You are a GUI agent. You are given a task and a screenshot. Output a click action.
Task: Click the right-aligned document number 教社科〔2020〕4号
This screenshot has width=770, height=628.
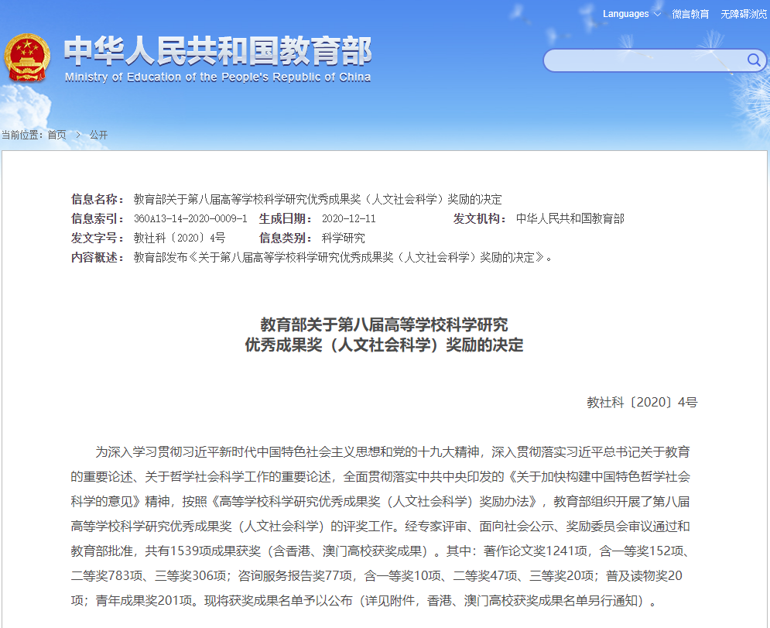click(642, 403)
